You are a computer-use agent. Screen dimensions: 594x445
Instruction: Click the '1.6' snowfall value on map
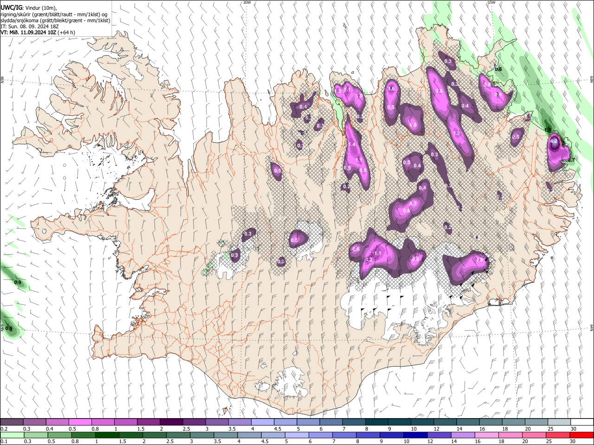click(x=391, y=89)
